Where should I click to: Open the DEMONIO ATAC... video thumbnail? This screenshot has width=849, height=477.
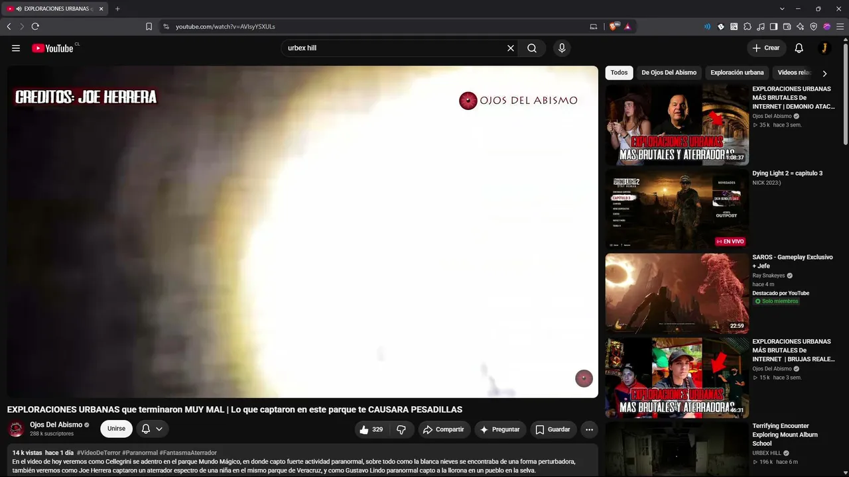(x=677, y=125)
